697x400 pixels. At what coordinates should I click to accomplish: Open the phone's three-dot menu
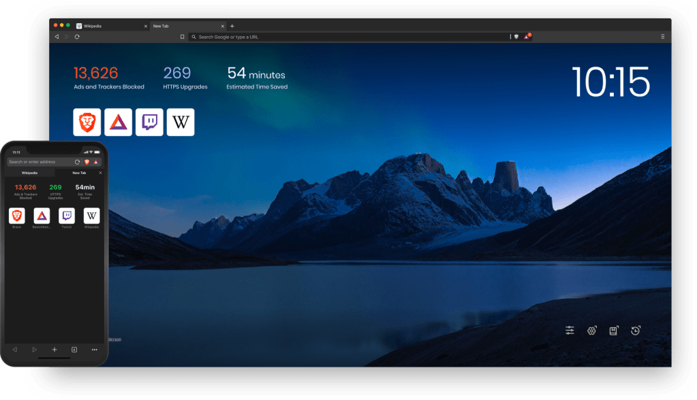click(93, 349)
